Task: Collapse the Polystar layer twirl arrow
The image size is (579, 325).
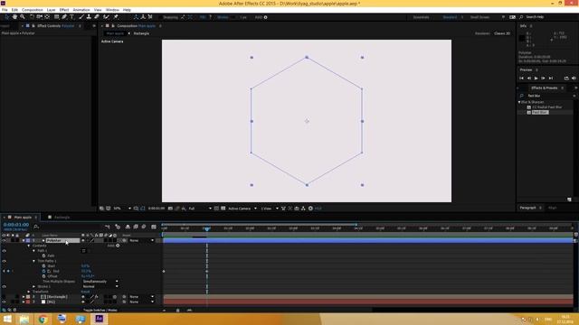Action: [x=24, y=241]
